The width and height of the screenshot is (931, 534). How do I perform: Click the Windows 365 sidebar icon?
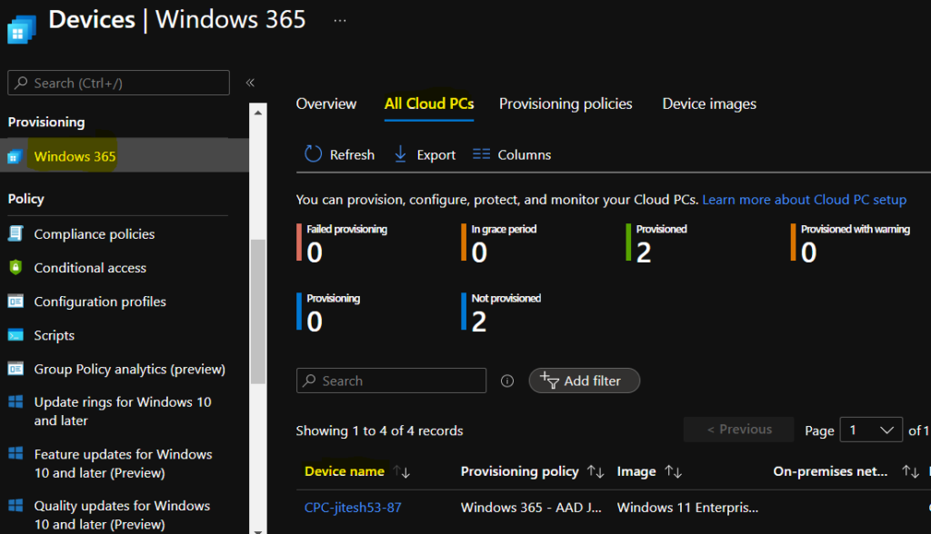pyautogui.click(x=15, y=156)
